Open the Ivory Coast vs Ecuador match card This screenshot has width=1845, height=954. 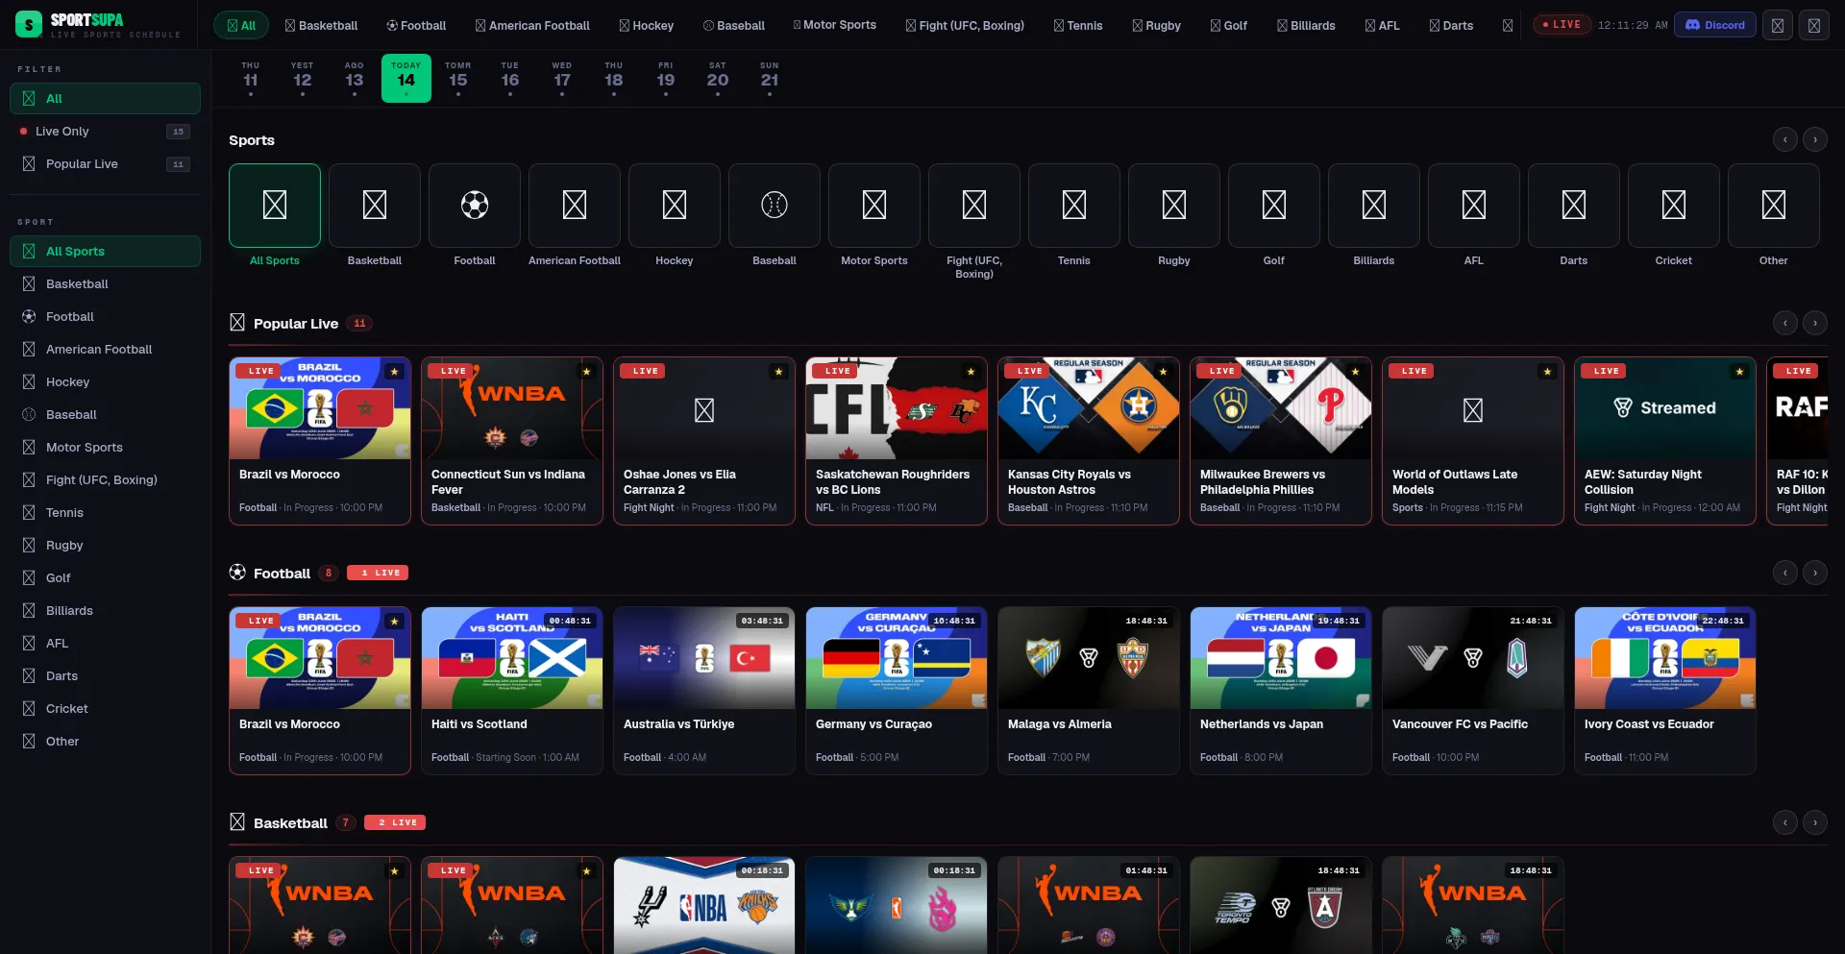click(x=1665, y=691)
